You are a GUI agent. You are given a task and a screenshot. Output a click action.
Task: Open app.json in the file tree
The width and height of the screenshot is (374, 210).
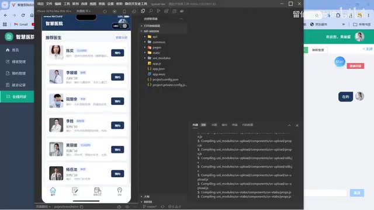click(x=158, y=69)
